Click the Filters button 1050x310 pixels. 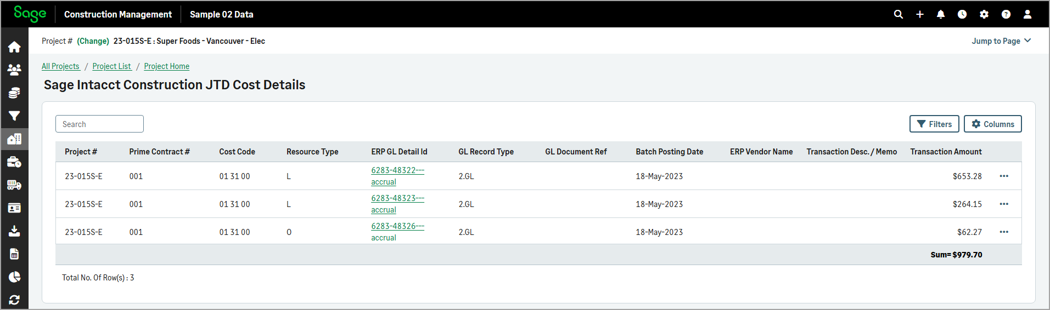pyautogui.click(x=934, y=124)
